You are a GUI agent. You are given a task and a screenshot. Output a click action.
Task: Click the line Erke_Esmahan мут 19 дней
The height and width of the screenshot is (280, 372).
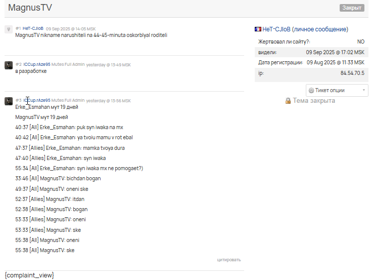click(x=46, y=107)
